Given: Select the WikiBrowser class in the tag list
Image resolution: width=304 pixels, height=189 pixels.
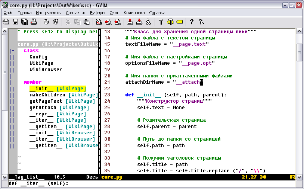Looking at the screenshot, I should pyautogui.click(x=46, y=70).
